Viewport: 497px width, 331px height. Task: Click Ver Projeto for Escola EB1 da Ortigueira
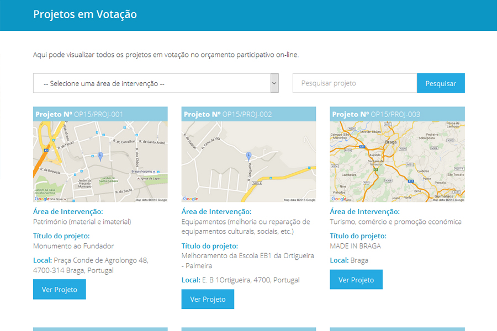208,300
